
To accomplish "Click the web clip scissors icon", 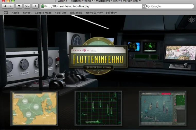I will pos(27,6).
